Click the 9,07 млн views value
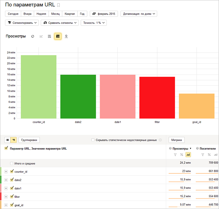Image resolution: width=219 pixels, height=209 pixels. point(185,205)
